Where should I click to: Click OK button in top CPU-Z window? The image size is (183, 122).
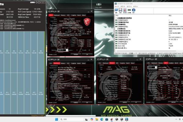pos(87,54)
